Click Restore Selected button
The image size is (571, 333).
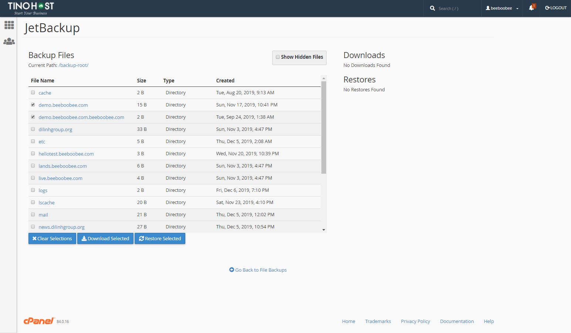160,238
